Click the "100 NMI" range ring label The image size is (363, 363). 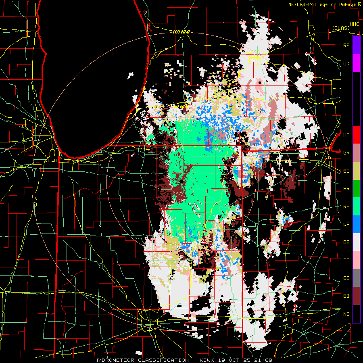point(181,32)
